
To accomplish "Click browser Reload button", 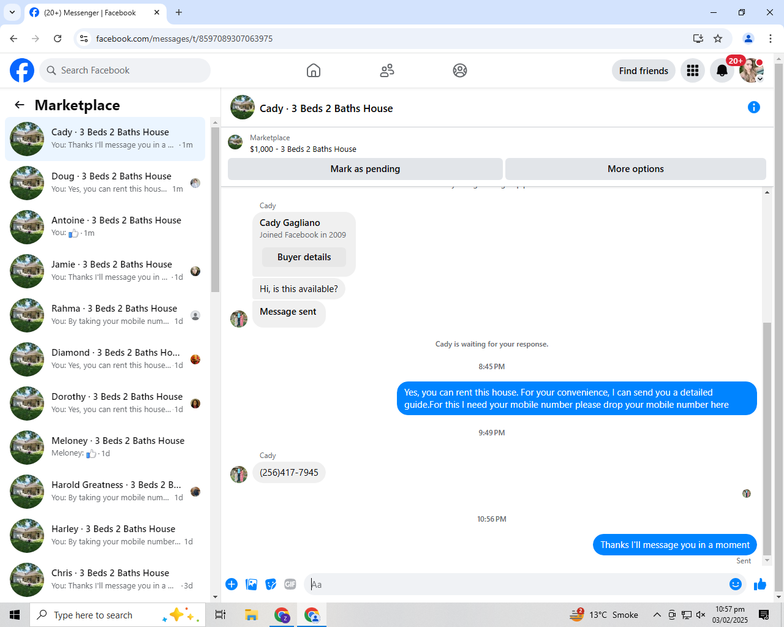I will pos(58,39).
